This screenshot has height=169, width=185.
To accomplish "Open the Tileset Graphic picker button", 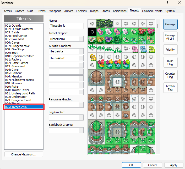I will [x=81, y=39].
